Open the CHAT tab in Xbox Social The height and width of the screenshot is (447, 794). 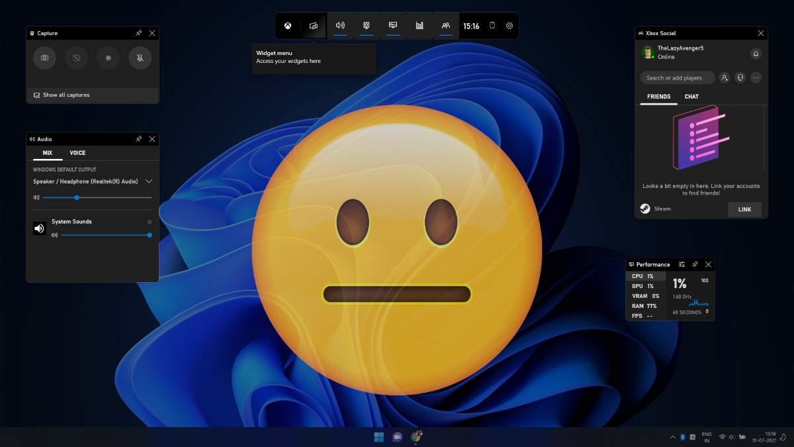coord(691,97)
